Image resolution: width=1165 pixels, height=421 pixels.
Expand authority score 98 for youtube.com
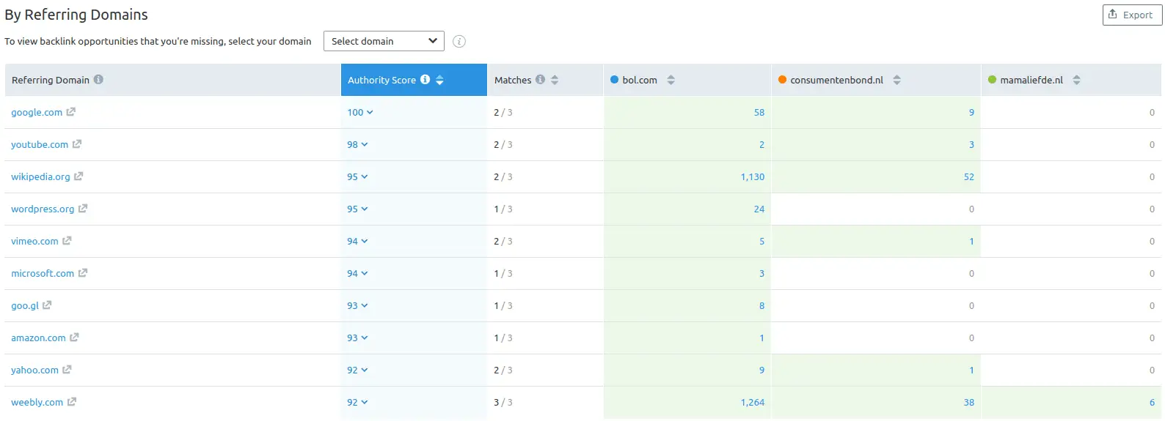(357, 144)
